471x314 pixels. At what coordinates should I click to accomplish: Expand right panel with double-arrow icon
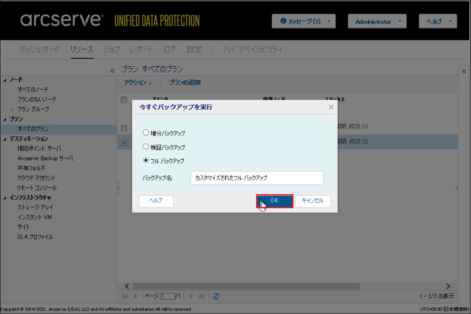(x=464, y=71)
